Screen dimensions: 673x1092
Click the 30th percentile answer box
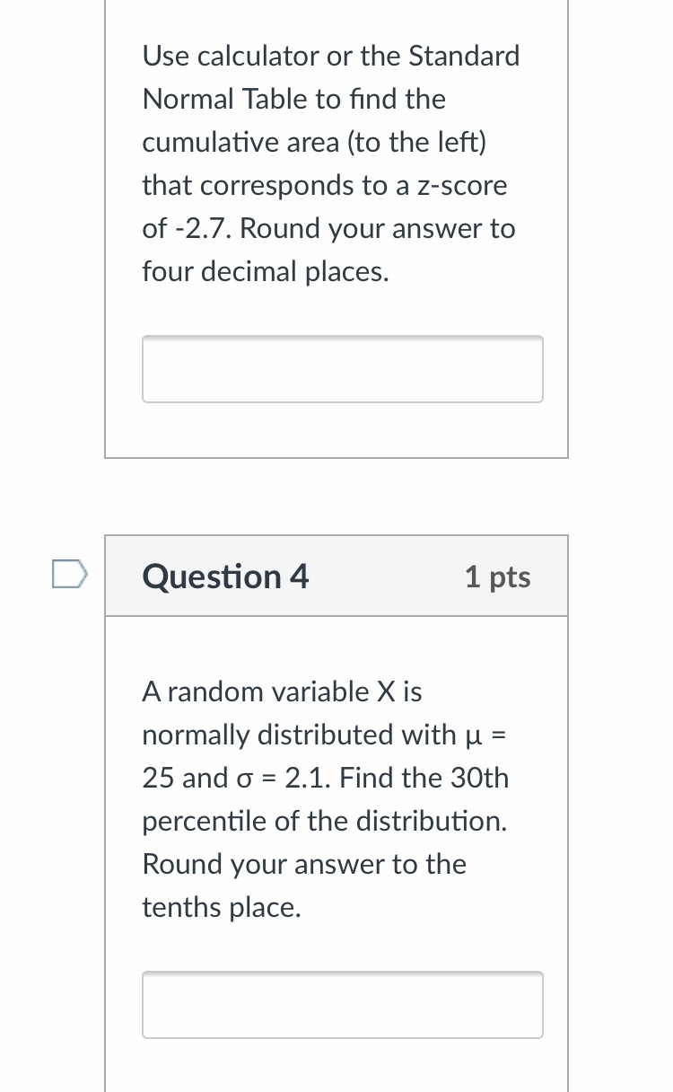tap(342, 1005)
